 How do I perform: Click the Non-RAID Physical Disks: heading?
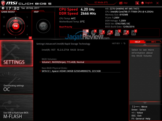click(54, 68)
